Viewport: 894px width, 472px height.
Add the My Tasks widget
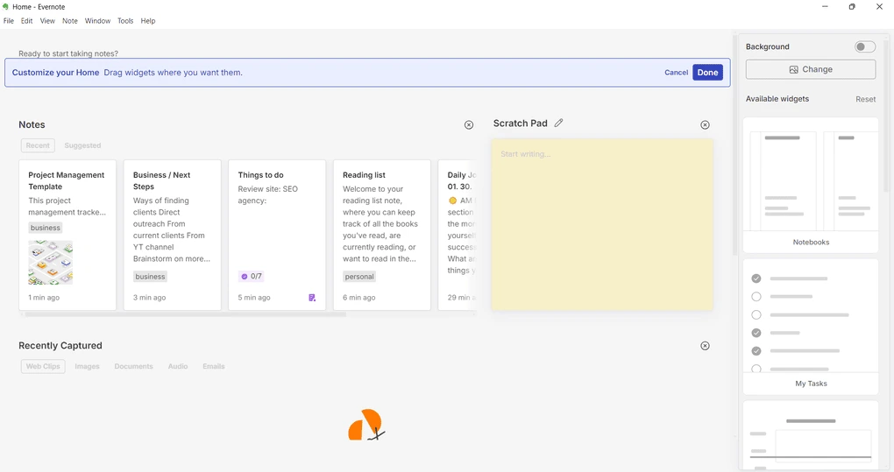(x=811, y=326)
